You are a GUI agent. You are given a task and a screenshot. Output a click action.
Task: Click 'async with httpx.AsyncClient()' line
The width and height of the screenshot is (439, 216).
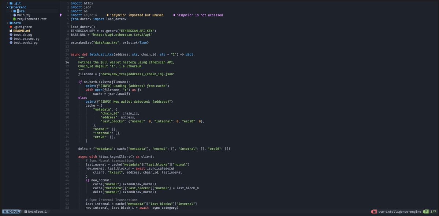pyautogui.click(x=116, y=157)
